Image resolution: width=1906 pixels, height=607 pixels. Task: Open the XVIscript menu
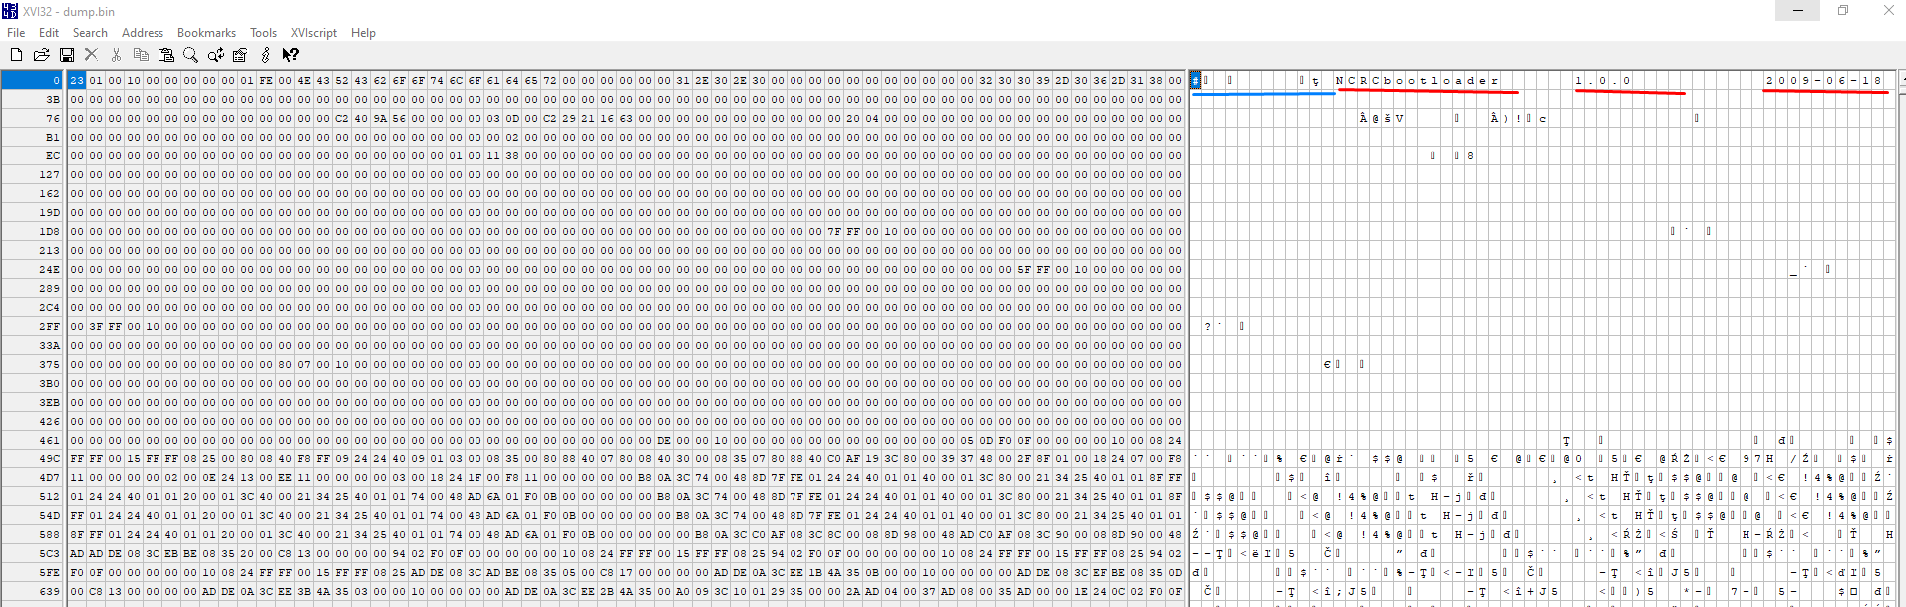pyautogui.click(x=314, y=33)
